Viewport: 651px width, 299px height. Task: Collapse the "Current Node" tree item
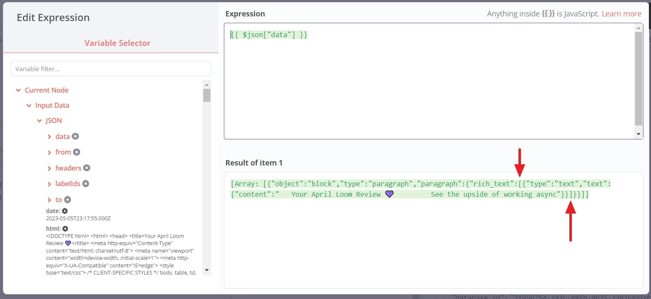tap(18, 90)
